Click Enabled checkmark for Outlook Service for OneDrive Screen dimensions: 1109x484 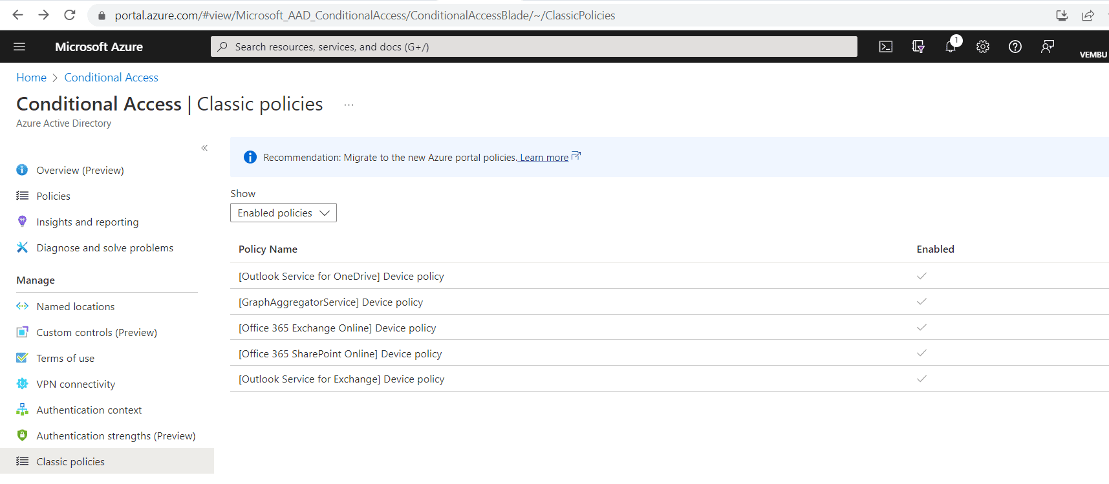[921, 276]
